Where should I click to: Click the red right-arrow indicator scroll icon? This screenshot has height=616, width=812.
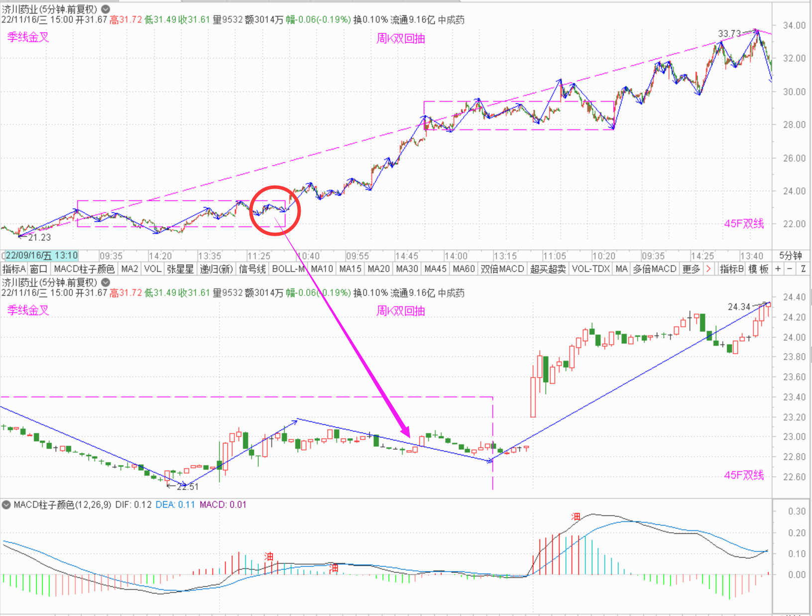pos(708,269)
